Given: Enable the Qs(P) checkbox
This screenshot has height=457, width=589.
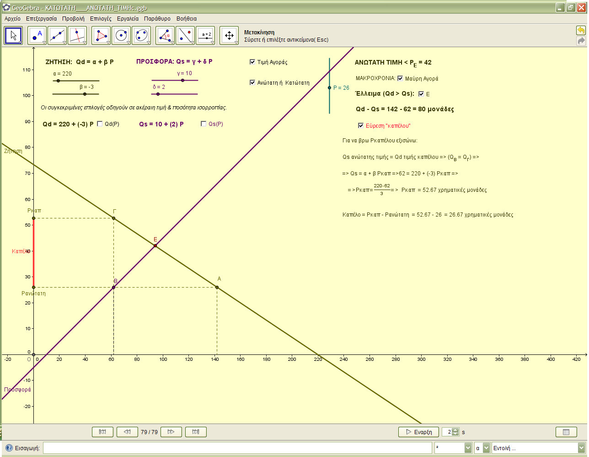Looking at the screenshot, I should coord(203,124).
